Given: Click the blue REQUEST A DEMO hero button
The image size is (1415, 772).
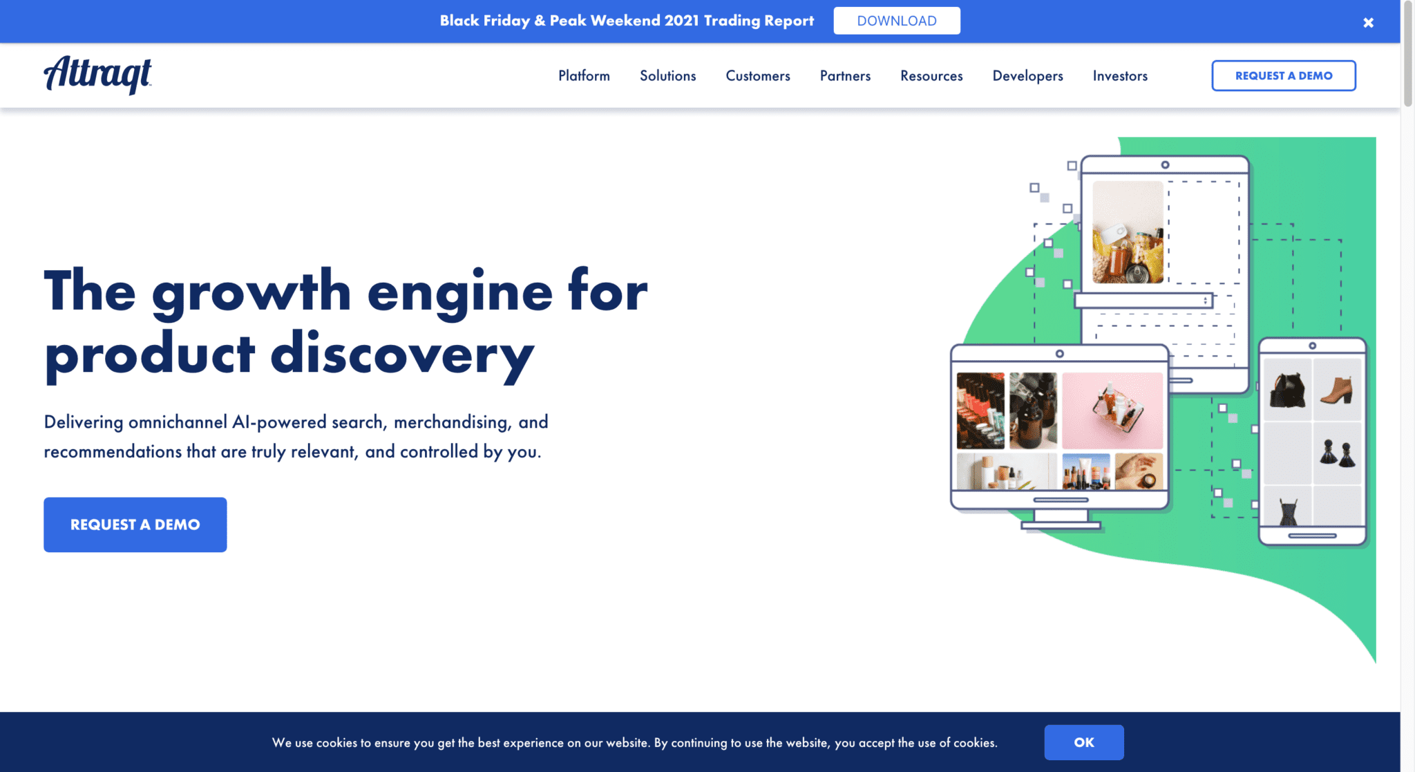Looking at the screenshot, I should pos(135,524).
